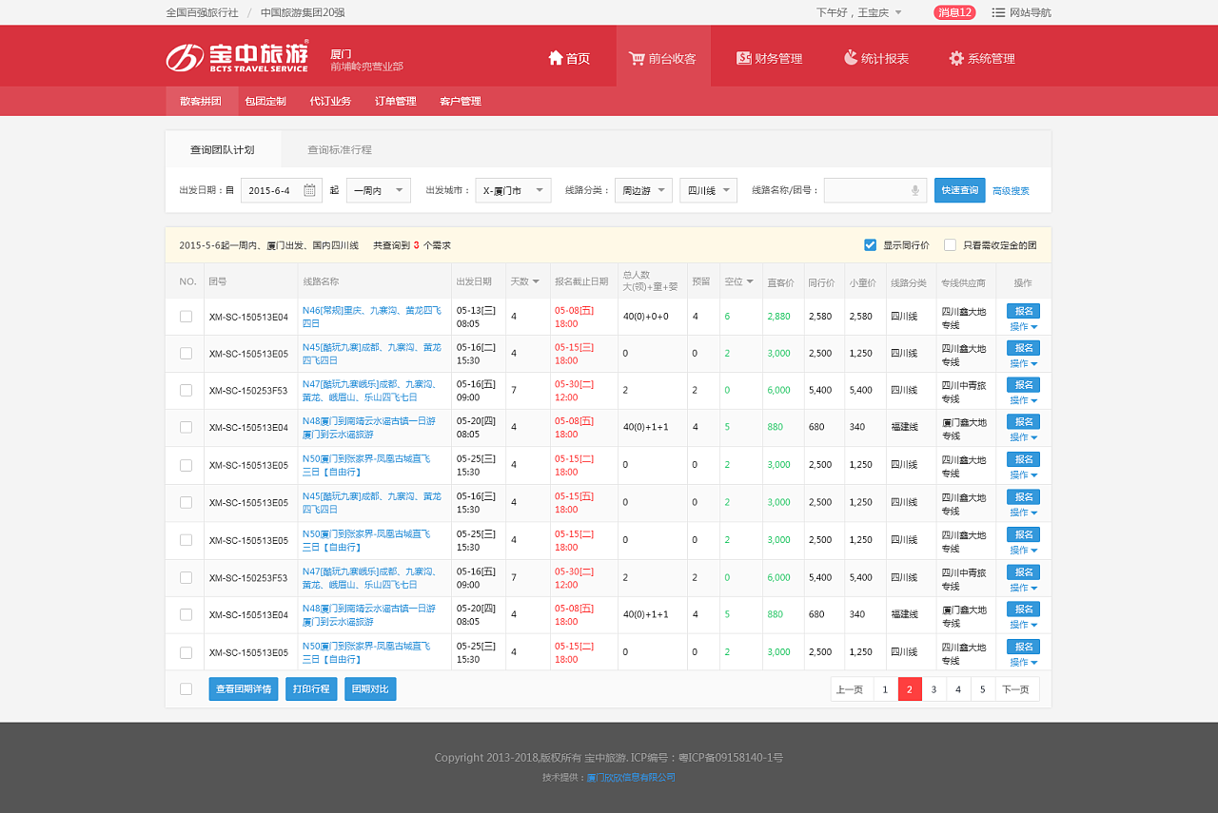Select the 财务管理 money icon
This screenshot has width=1218, height=813.
click(746, 57)
